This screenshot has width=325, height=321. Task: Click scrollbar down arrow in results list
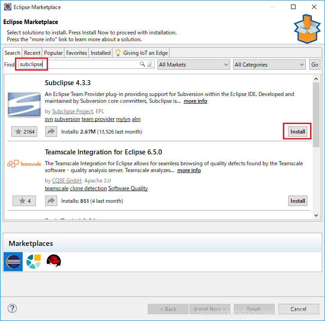click(x=316, y=216)
